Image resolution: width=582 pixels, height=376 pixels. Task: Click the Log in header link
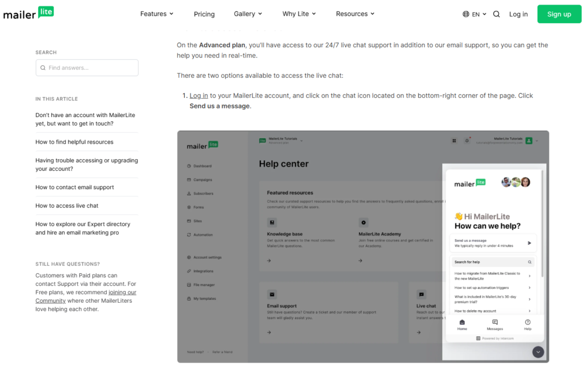point(518,14)
